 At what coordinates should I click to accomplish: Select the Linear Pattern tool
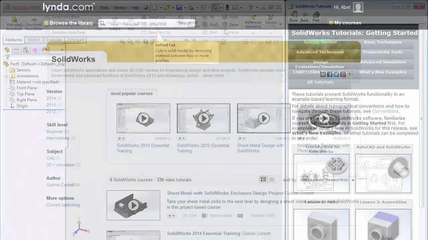pyautogui.click(x=193, y=22)
